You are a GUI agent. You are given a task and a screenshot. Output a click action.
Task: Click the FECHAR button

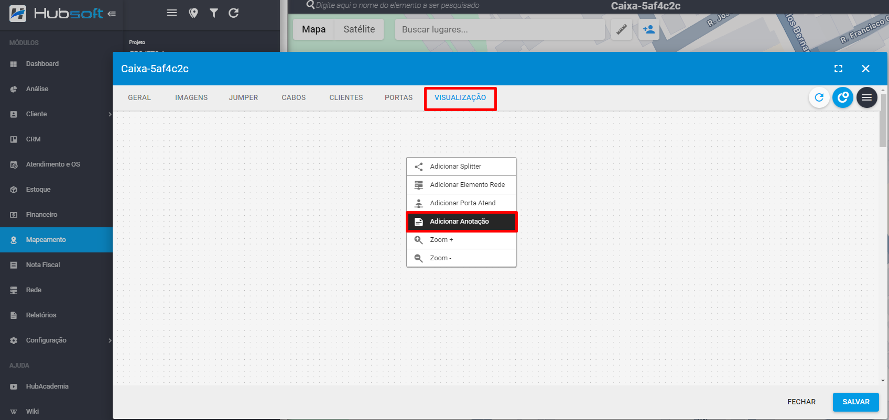pos(801,402)
